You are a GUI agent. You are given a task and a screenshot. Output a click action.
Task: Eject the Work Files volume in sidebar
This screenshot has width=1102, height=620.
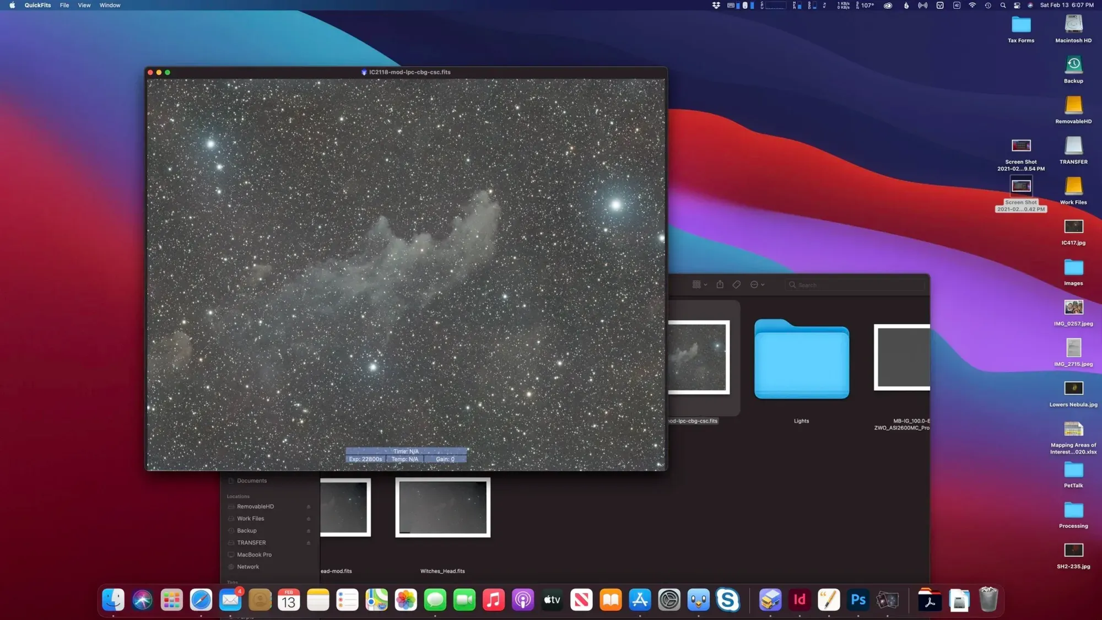coord(309,518)
